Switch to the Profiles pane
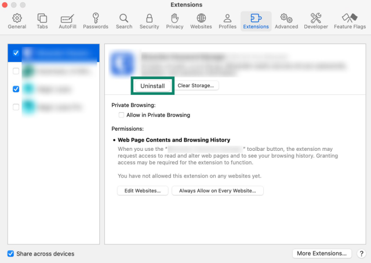 (x=227, y=21)
